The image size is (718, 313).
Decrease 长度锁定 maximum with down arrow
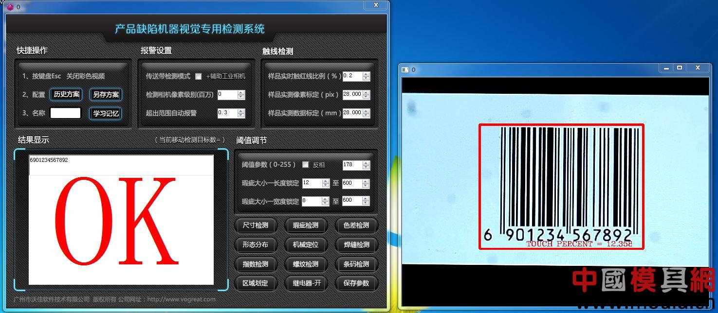pos(366,186)
